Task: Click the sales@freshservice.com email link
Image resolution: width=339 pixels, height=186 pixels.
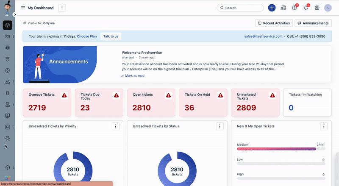Action: pyautogui.click(x=263, y=36)
